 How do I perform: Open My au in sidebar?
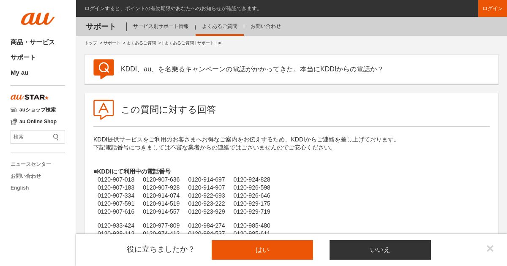point(19,73)
